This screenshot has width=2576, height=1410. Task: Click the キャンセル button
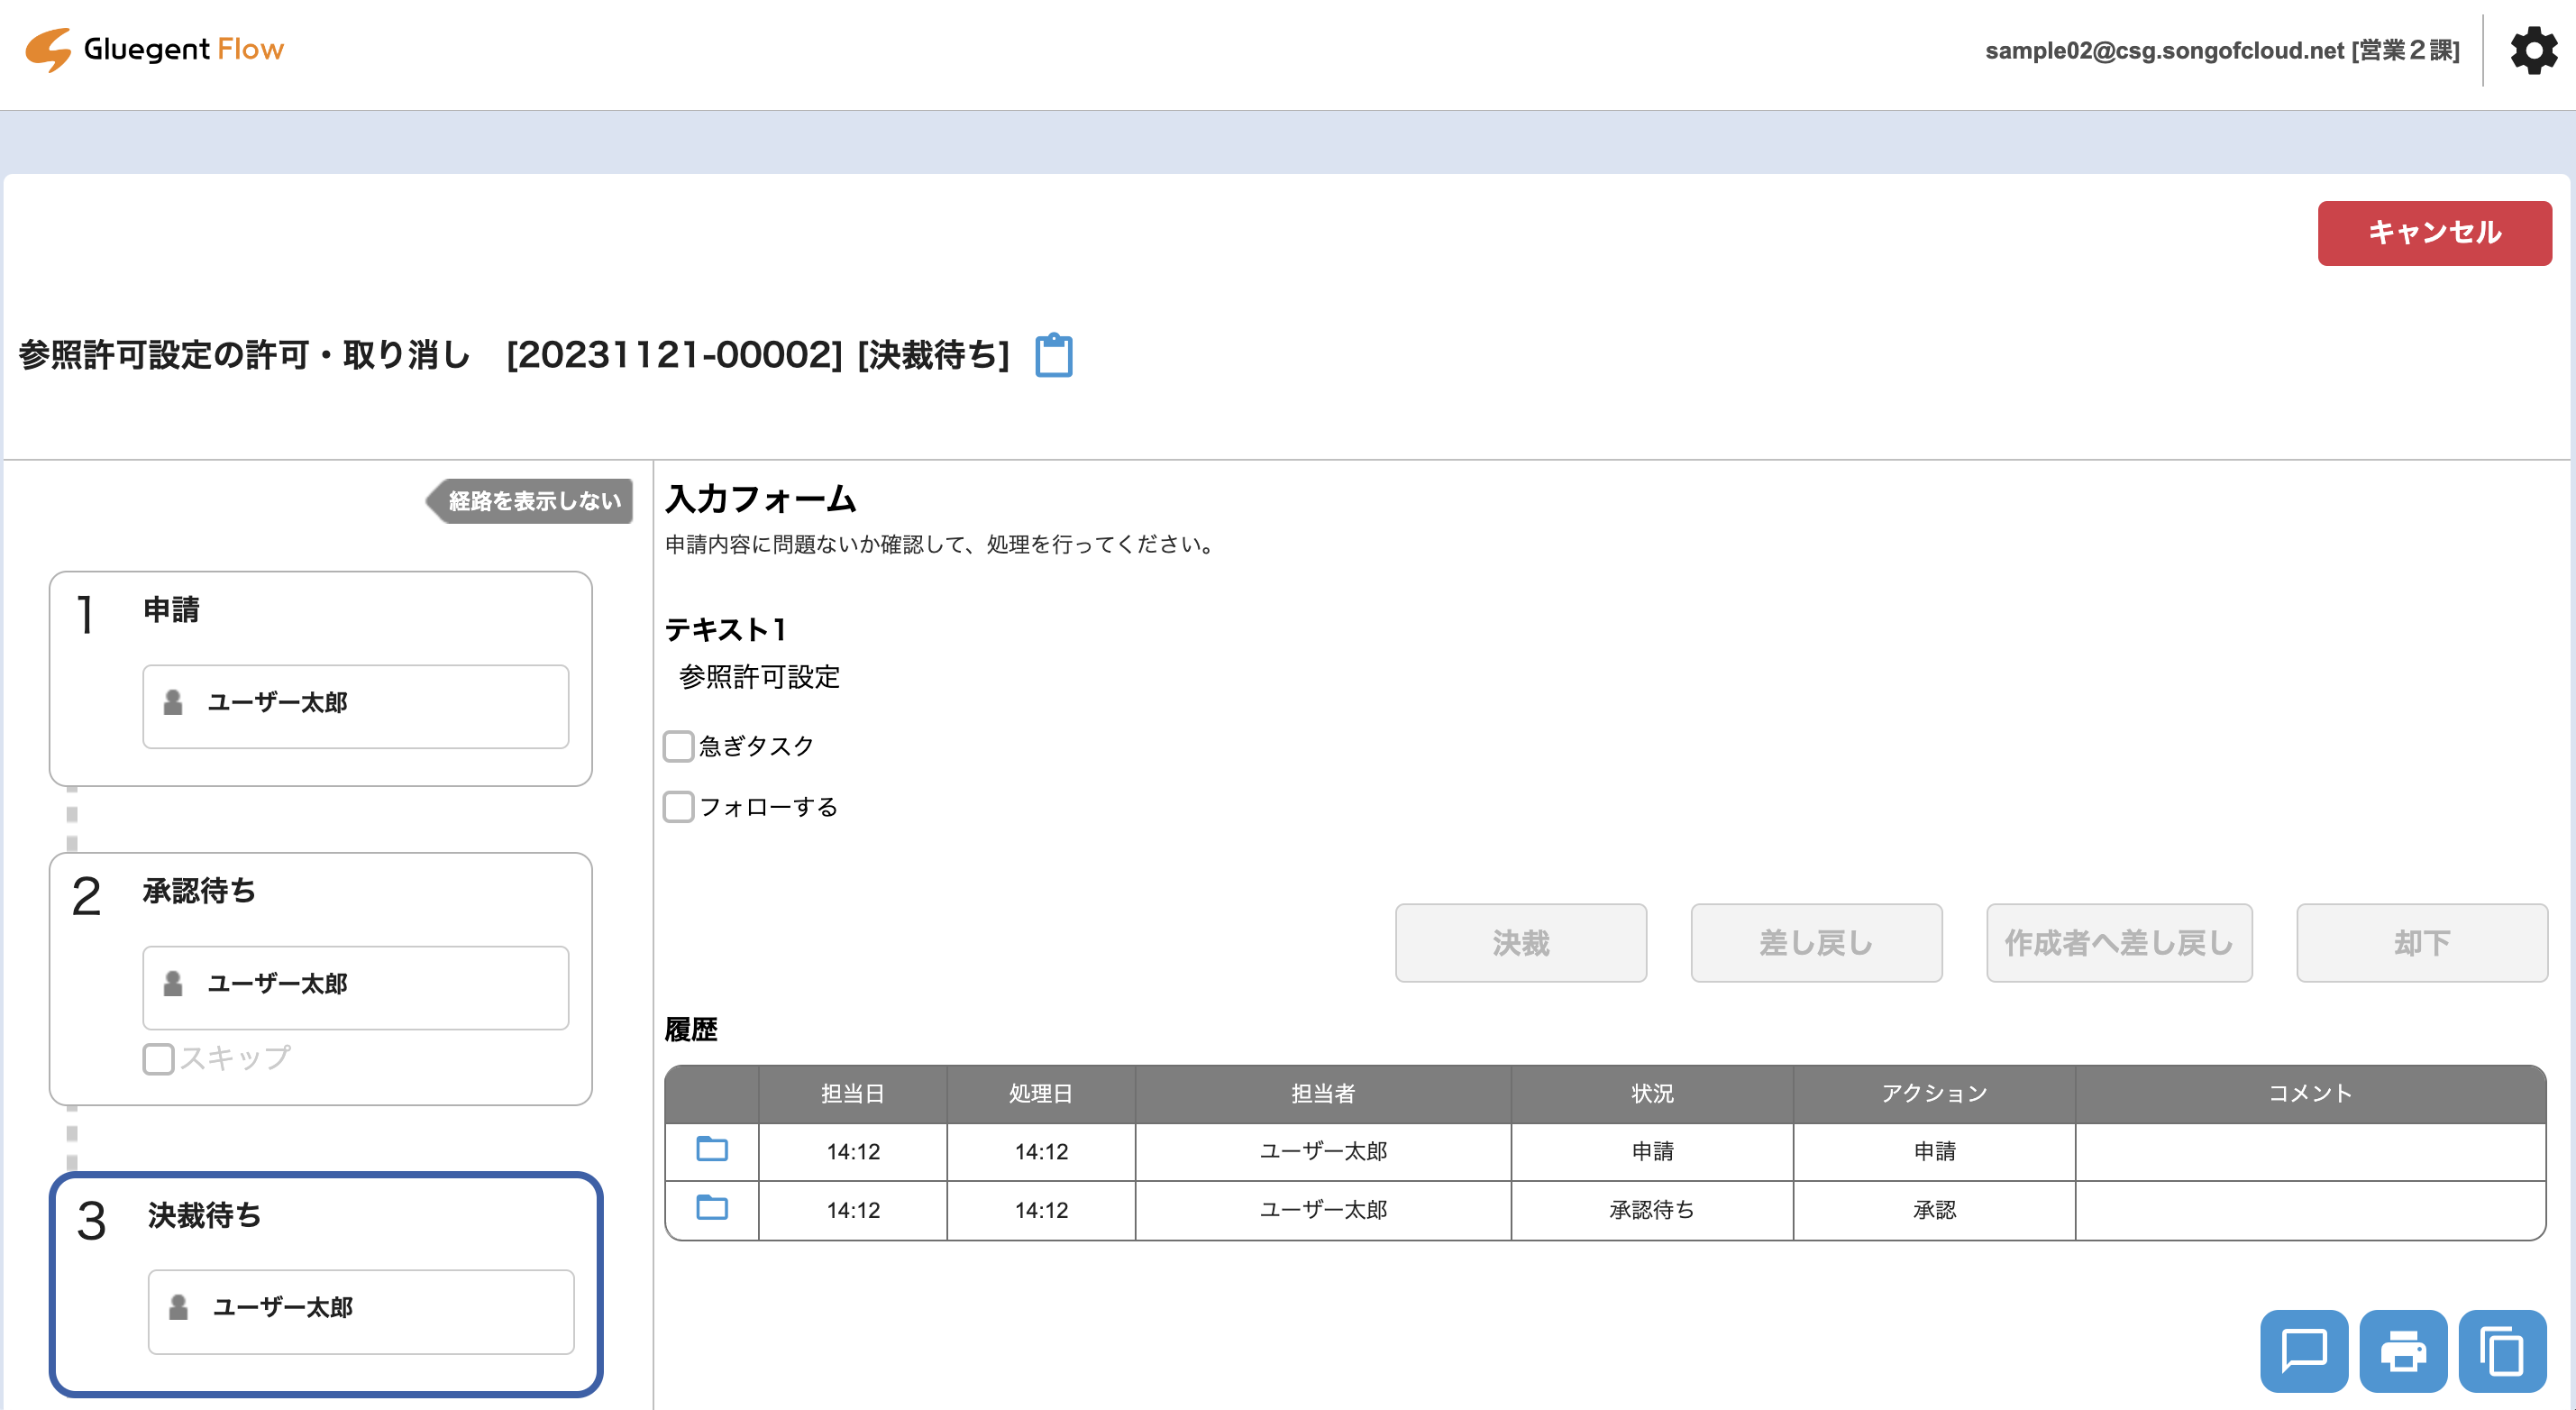click(x=2434, y=233)
